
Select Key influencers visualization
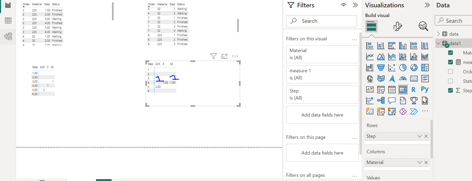(x=370, y=101)
